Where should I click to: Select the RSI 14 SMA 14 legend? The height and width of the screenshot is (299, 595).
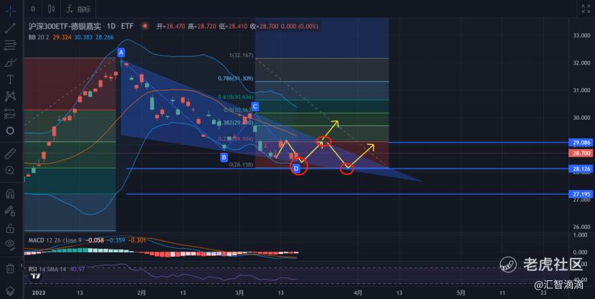pyautogui.click(x=47, y=269)
